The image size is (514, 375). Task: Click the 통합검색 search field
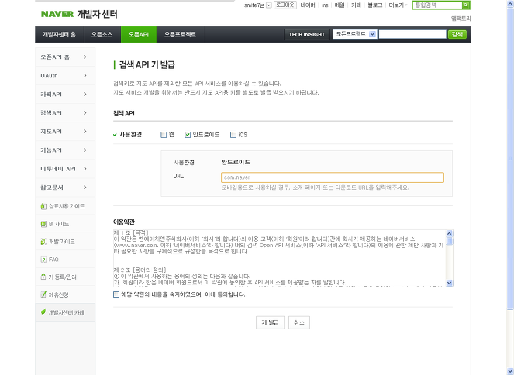click(437, 5)
